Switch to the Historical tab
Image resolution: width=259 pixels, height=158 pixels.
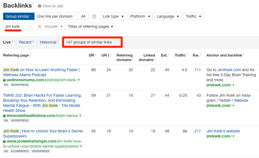coord(48,42)
